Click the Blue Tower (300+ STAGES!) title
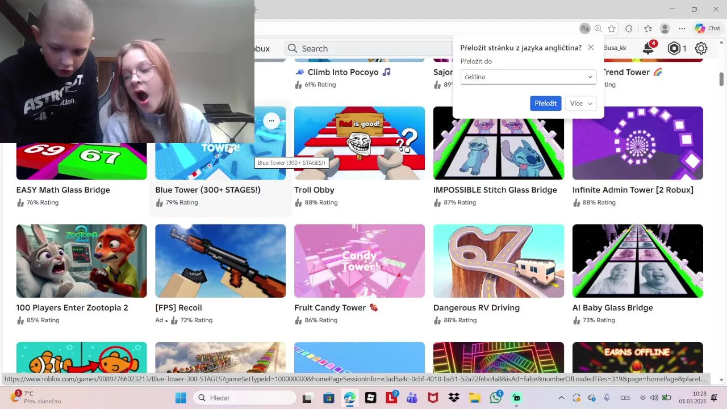Viewport: 727px width, 409px height. click(x=208, y=190)
